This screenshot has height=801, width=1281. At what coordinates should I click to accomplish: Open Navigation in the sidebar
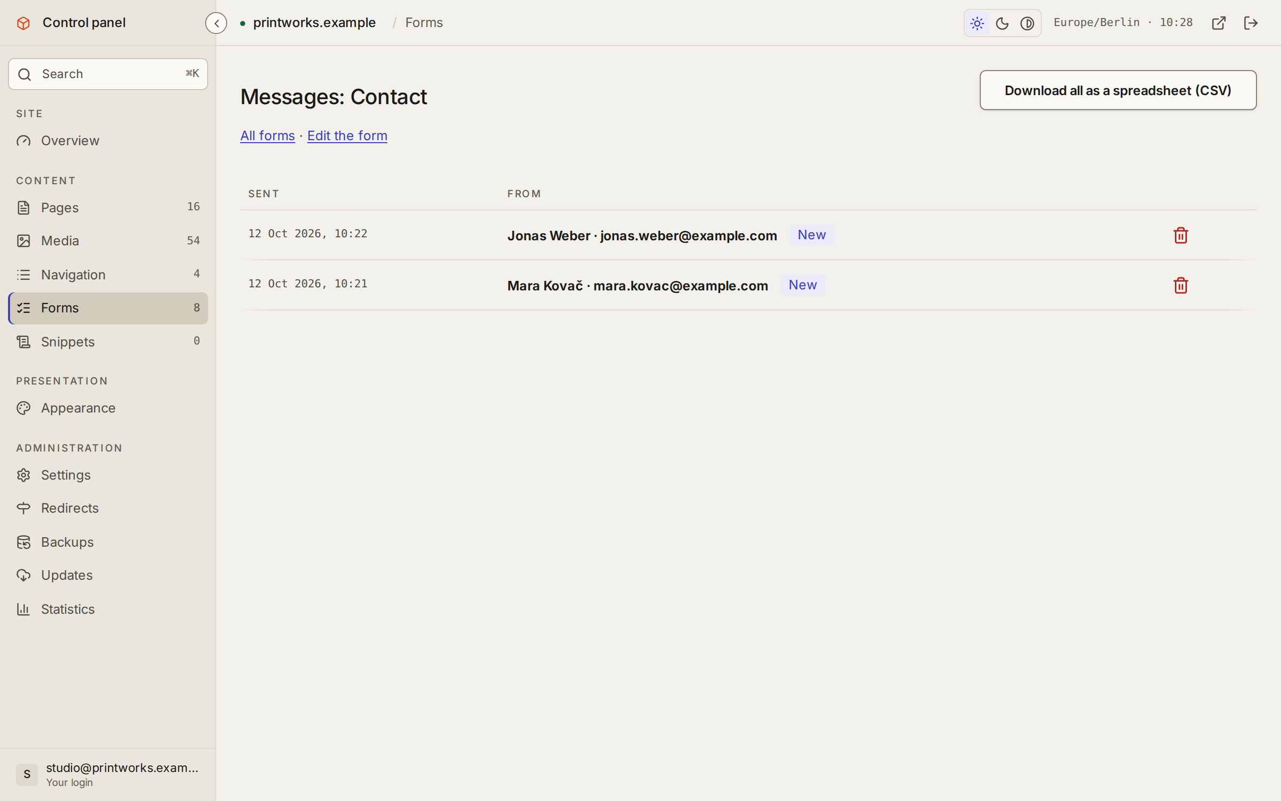pyautogui.click(x=108, y=274)
